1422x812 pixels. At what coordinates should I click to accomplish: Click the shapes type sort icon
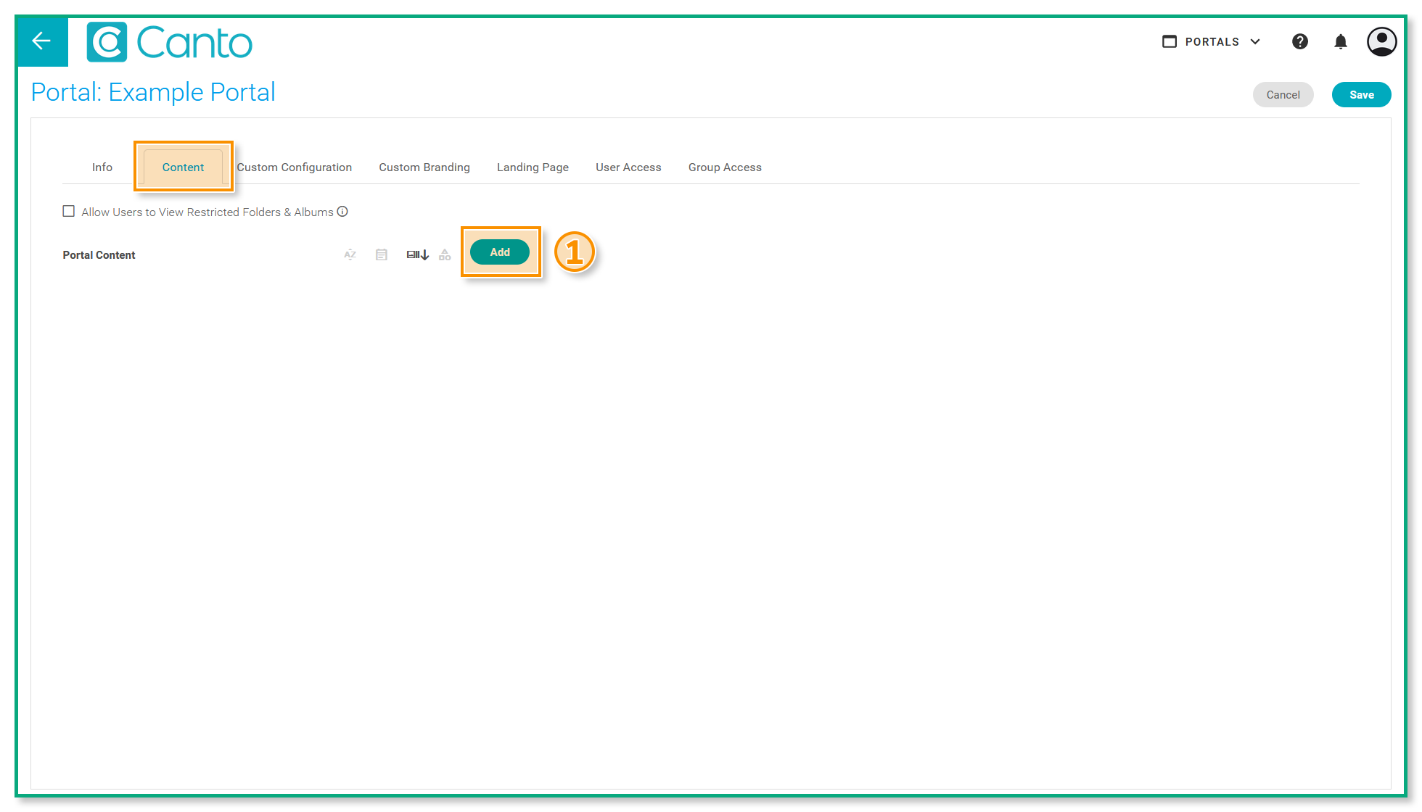[x=445, y=254]
